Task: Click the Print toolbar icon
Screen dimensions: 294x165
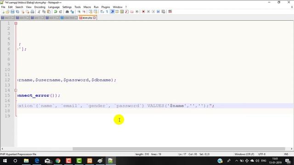Action: tap(33, 11)
